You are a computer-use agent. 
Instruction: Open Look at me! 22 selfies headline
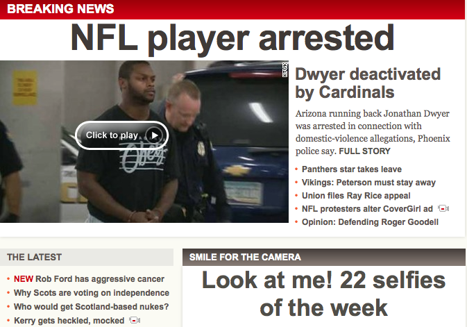tap(324, 294)
